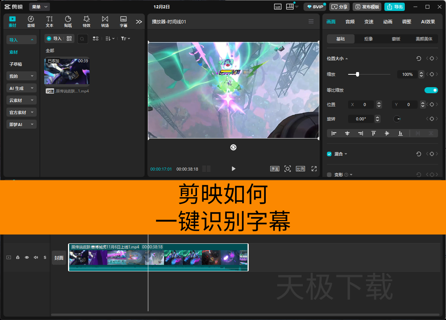Click the 封面 cover button
This screenshot has width=446, height=320.
click(59, 258)
